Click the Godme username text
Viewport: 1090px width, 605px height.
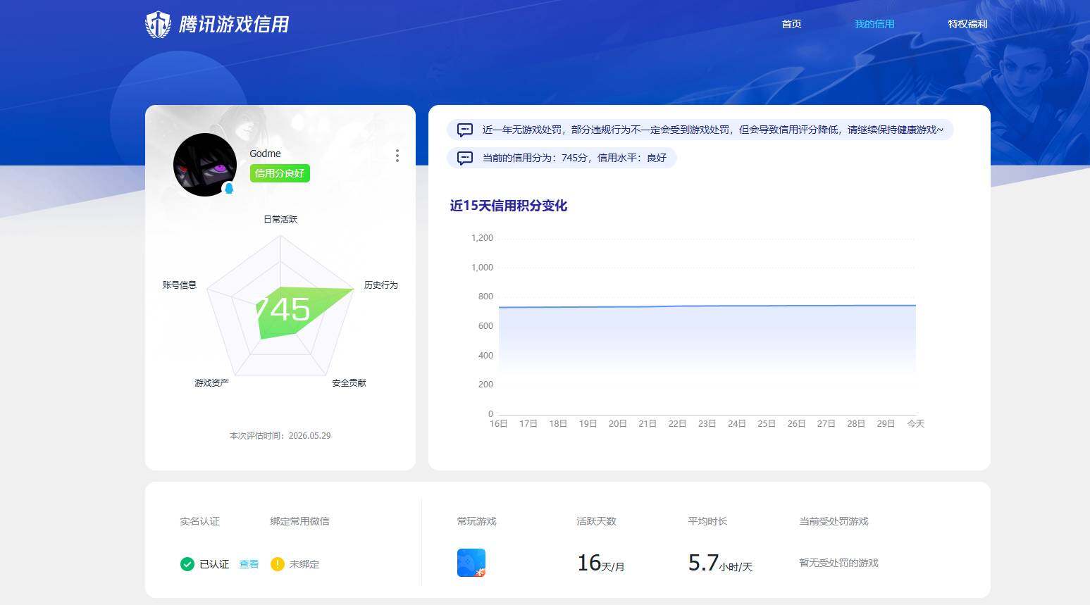coord(266,154)
